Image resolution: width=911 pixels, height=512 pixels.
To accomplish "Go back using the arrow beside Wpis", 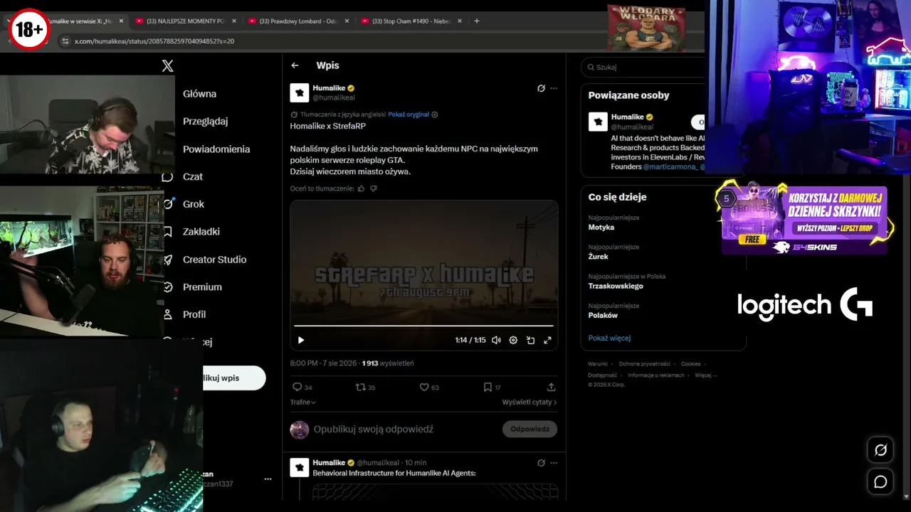I will [295, 65].
